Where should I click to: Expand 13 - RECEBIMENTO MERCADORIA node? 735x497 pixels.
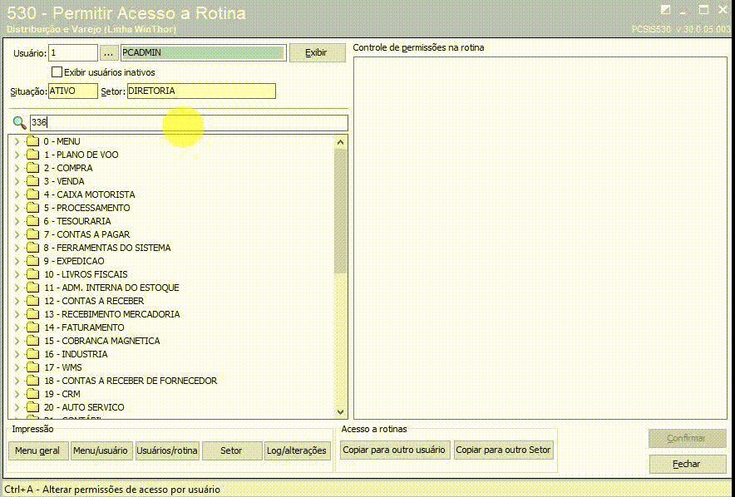(17, 314)
